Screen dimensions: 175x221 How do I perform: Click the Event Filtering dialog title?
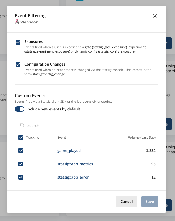(31, 15)
